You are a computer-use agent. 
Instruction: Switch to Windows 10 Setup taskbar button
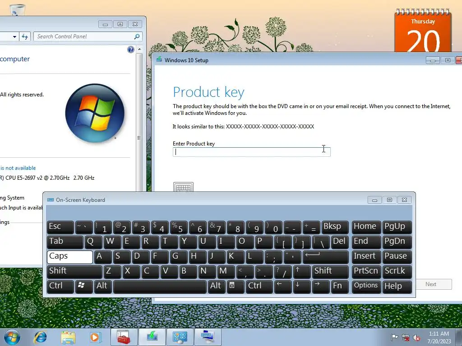coord(152,337)
